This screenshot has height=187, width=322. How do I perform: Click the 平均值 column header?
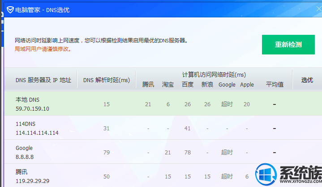[x=275, y=84]
